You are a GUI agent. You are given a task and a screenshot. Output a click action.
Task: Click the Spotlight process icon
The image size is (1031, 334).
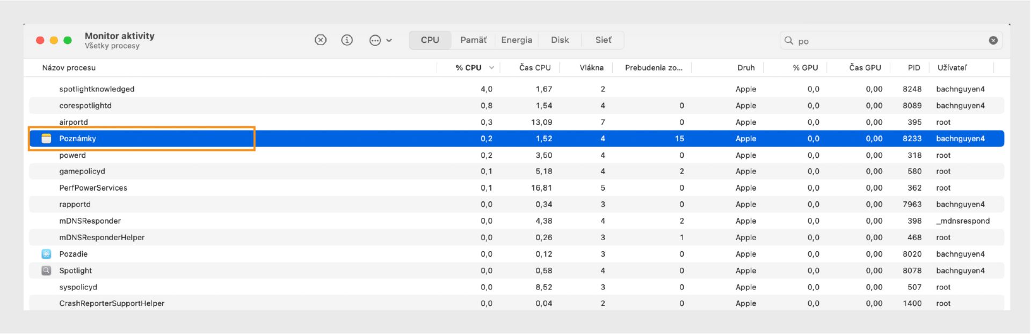pyautogui.click(x=47, y=271)
